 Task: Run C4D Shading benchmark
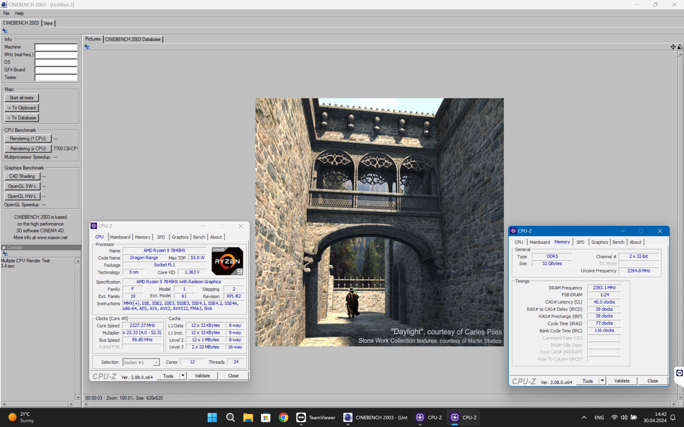tap(22, 176)
